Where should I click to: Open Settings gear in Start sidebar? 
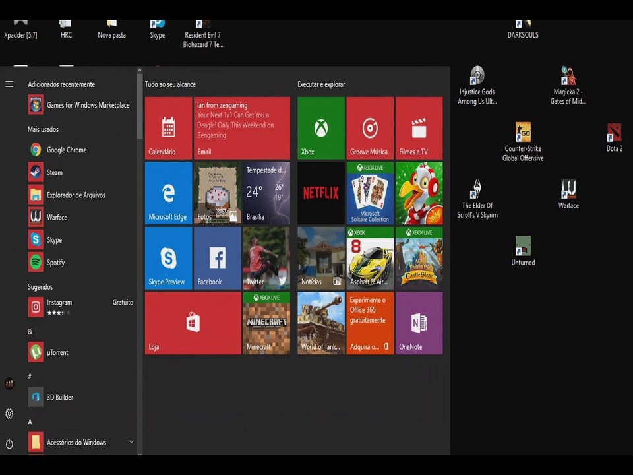(9, 414)
